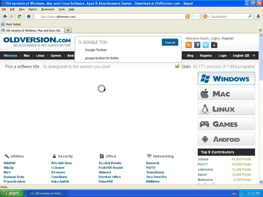The width and height of the screenshot is (263, 197).
Task: Open the PuTTY link
Action: coord(151,168)
